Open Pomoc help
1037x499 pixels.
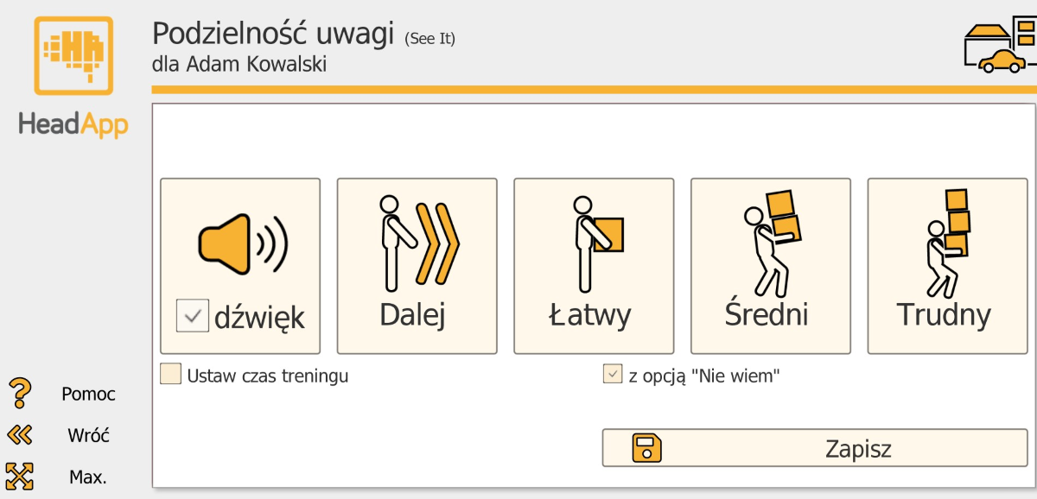pos(88,394)
